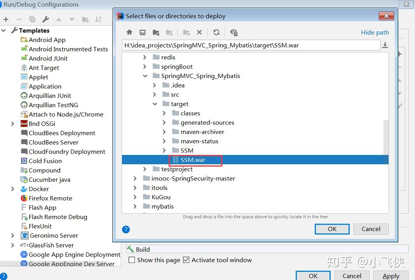Click the Create New Folder icon in configurations toolbar

click(x=85, y=19)
